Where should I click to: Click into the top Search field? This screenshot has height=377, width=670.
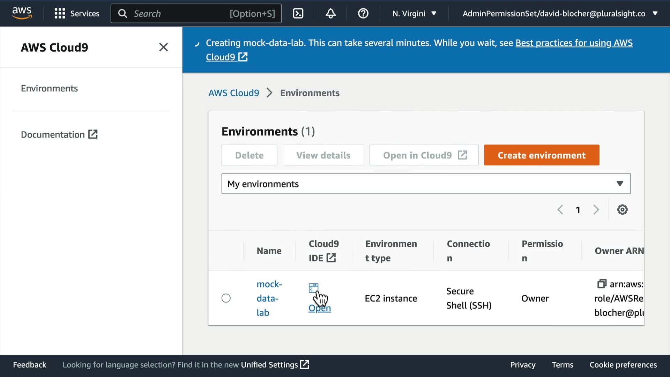195,13
